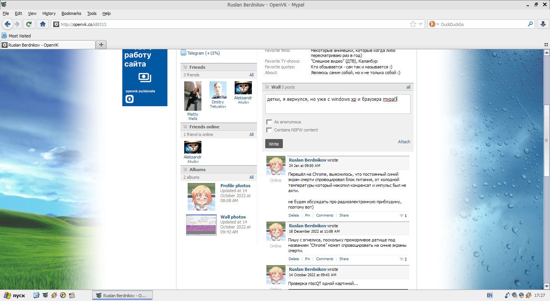This screenshot has height=301, width=550.
Task: Expand the URL bar history dropdown
Action: [x=421, y=24]
